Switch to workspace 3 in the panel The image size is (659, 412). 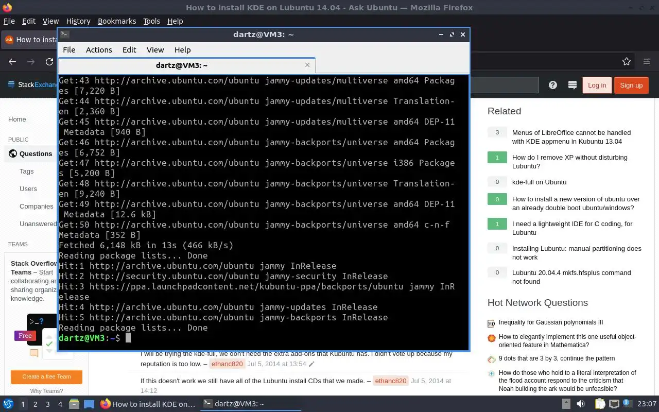(x=48, y=404)
